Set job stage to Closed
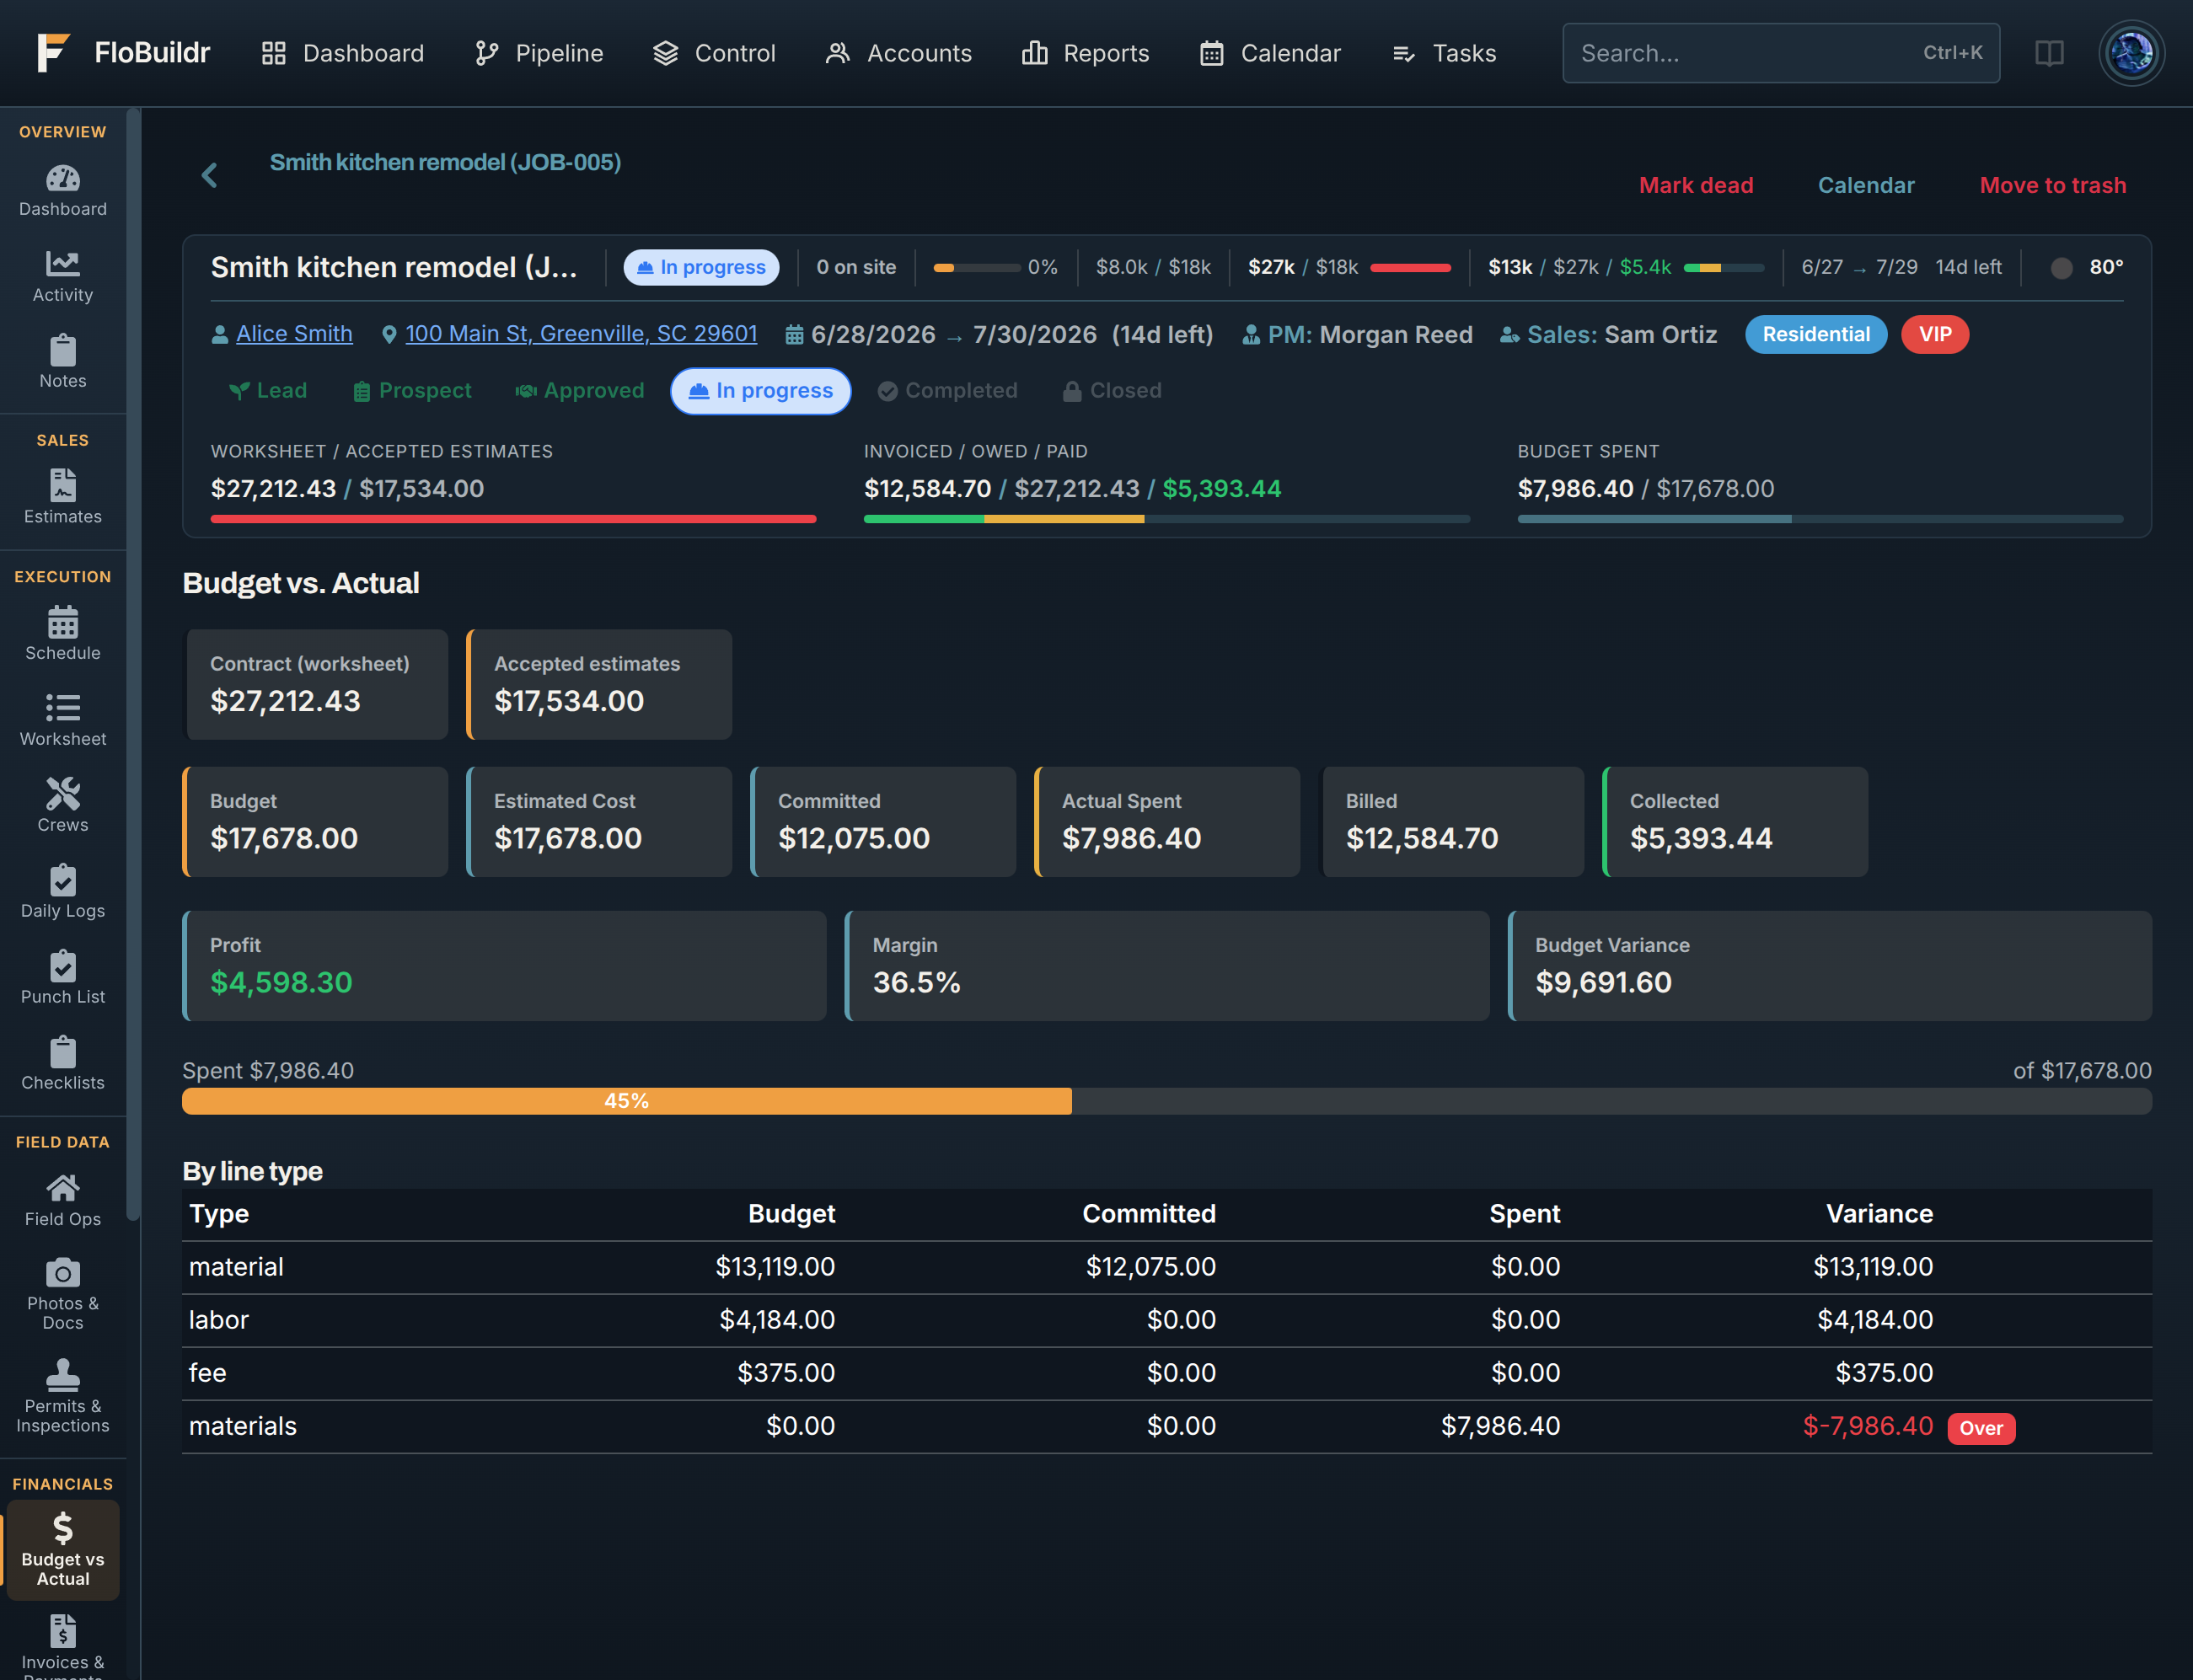Viewport: 2193px width, 1680px height. [x=1113, y=391]
